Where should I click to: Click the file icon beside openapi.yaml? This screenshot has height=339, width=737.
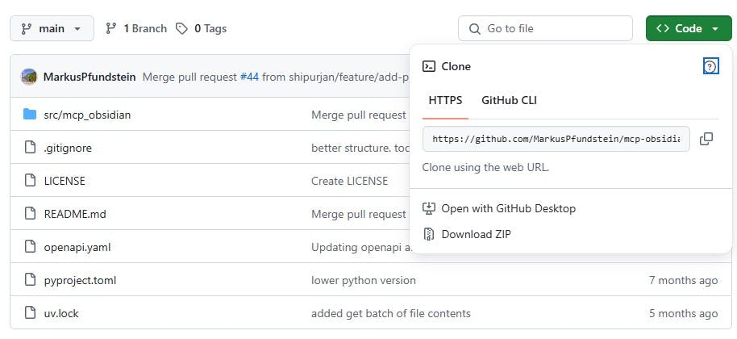point(30,246)
